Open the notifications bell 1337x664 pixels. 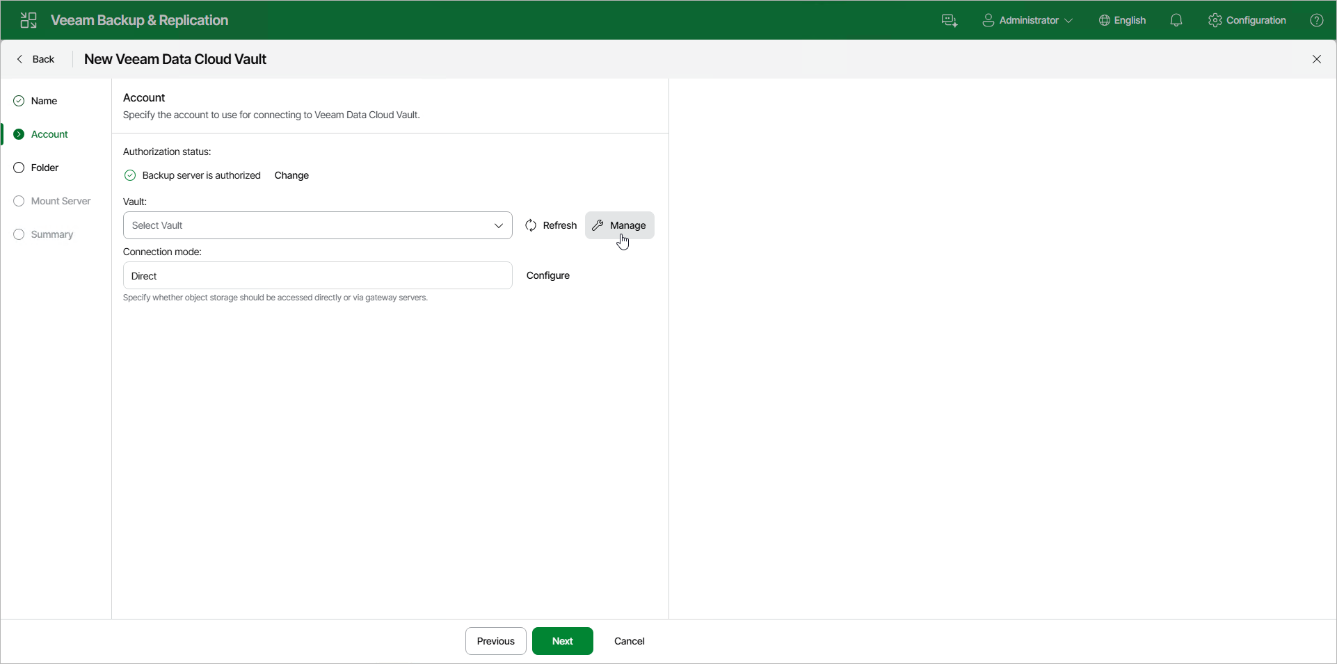pyautogui.click(x=1176, y=20)
